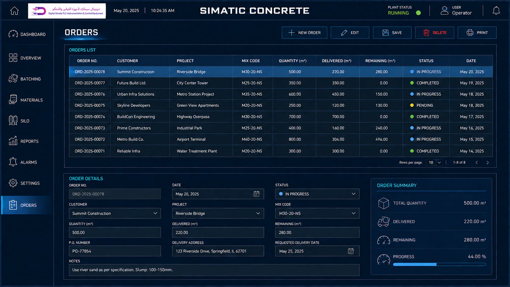
Task: Click the New Order button
Action: tap(304, 33)
